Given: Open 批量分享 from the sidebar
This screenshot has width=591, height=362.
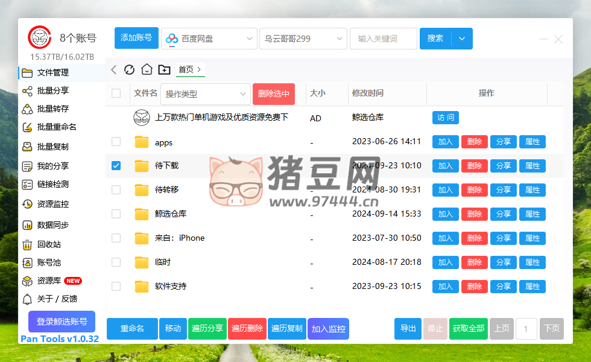Looking at the screenshot, I should (52, 91).
